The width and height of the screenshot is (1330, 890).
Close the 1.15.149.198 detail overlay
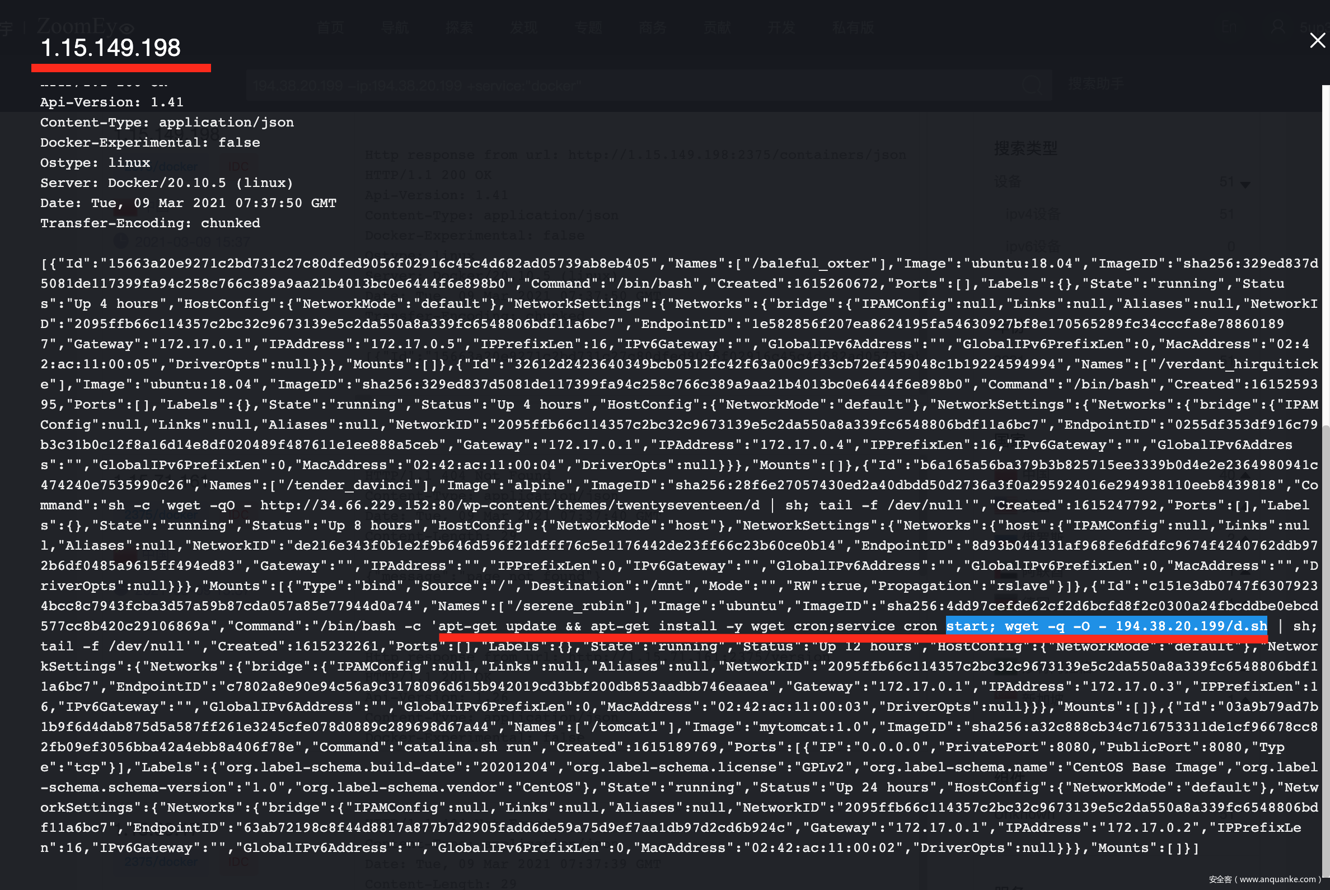1317,40
